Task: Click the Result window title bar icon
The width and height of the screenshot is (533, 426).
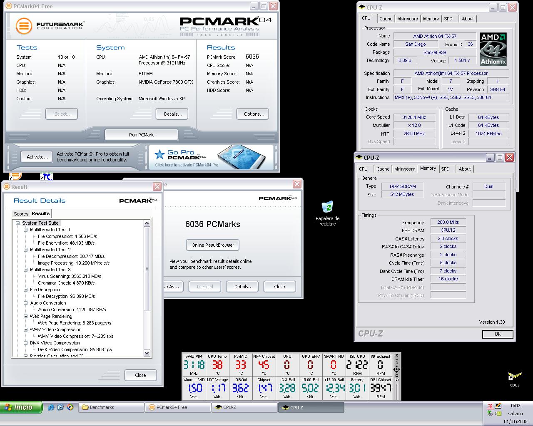Action: coord(6,187)
